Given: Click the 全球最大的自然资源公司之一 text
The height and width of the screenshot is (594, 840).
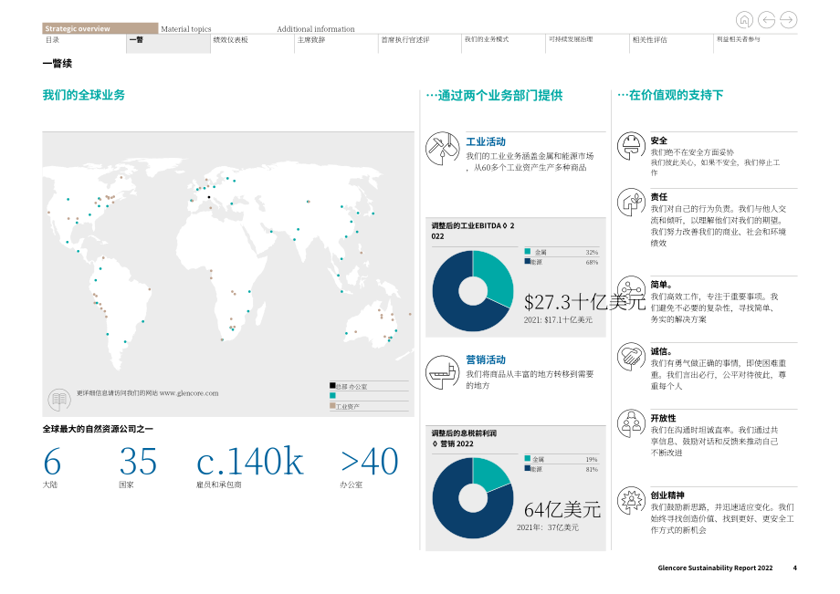Looking at the screenshot, I should [98, 429].
